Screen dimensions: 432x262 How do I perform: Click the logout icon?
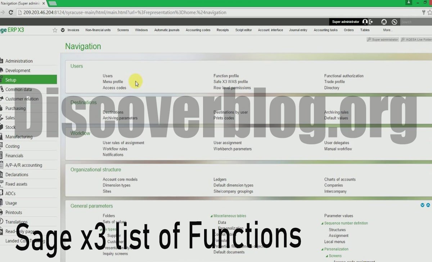371,22
